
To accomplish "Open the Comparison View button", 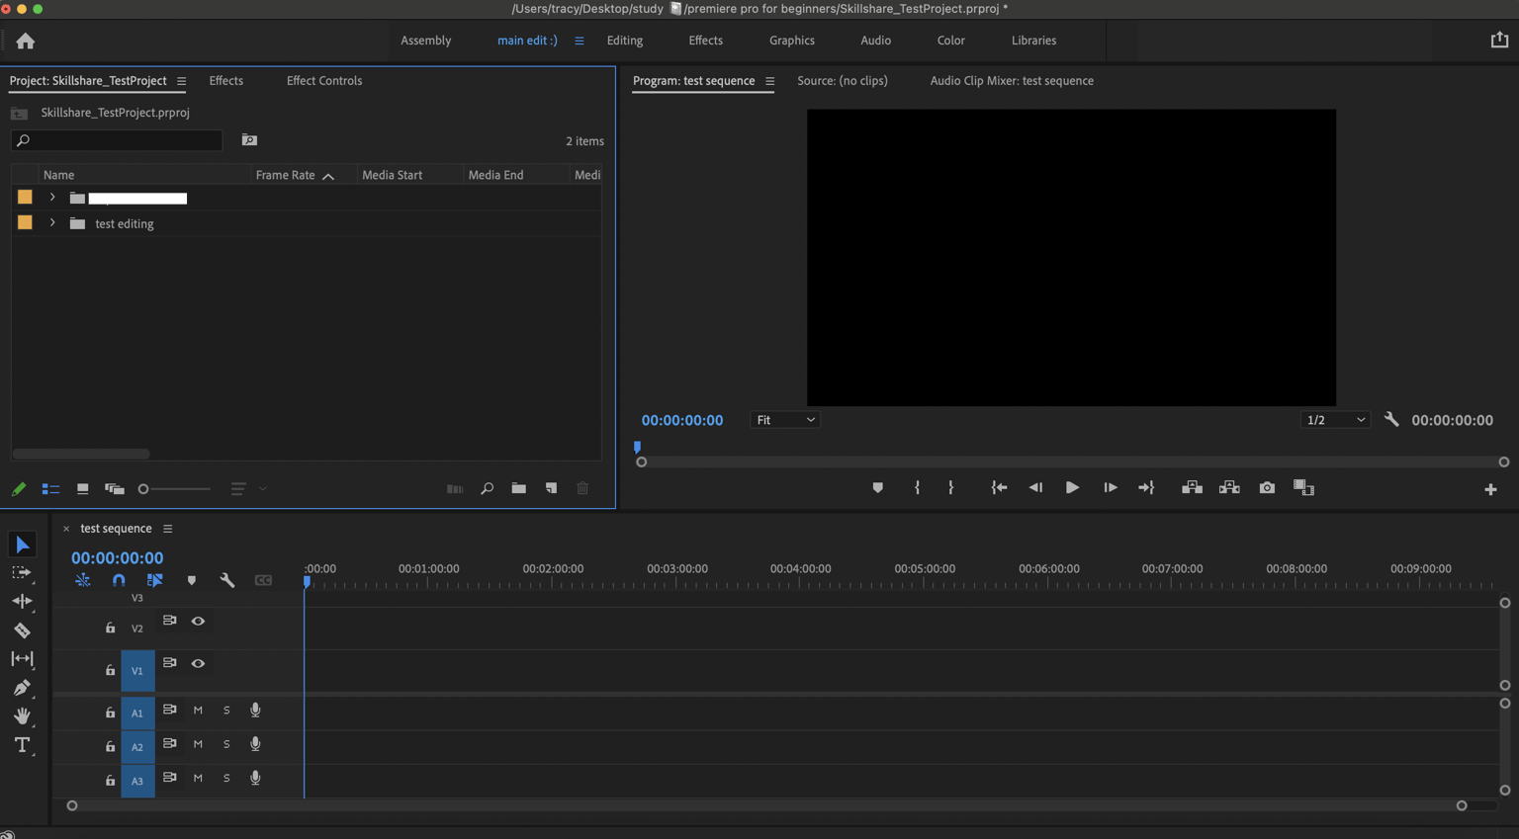I will 1304,488.
